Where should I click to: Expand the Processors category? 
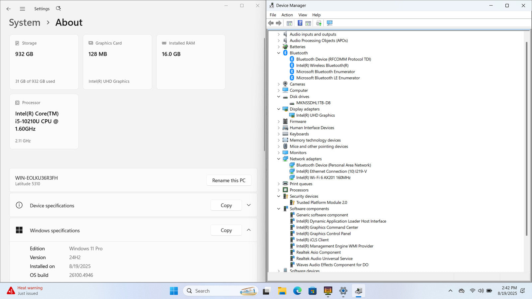(279, 190)
